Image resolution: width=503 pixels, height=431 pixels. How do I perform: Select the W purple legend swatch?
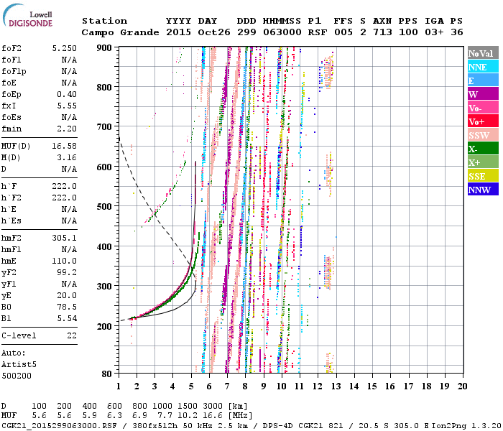[x=483, y=94]
